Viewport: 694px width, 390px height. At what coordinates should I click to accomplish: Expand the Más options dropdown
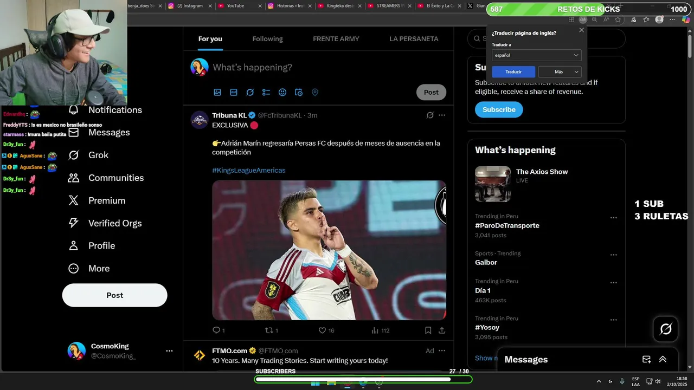560,71
